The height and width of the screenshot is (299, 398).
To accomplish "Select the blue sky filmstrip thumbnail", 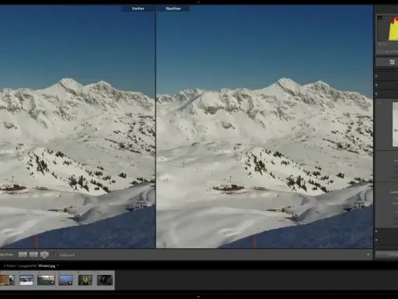I will pyautogui.click(x=66, y=280).
